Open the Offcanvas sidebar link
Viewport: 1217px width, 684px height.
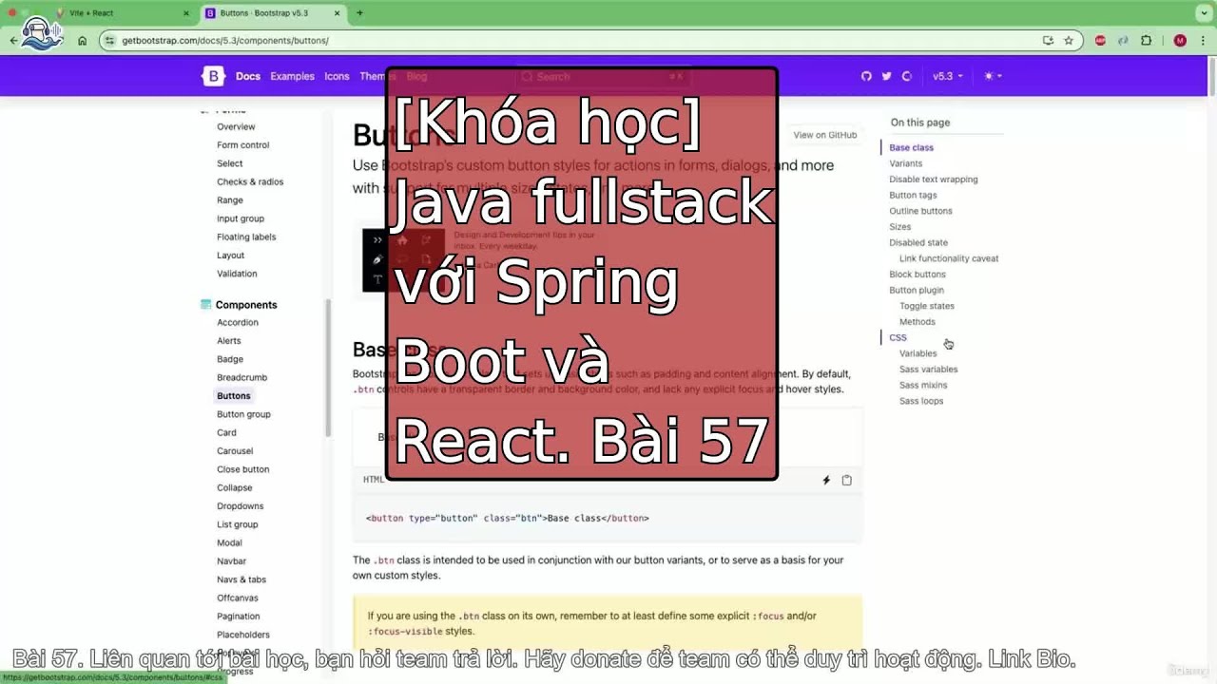point(238,598)
